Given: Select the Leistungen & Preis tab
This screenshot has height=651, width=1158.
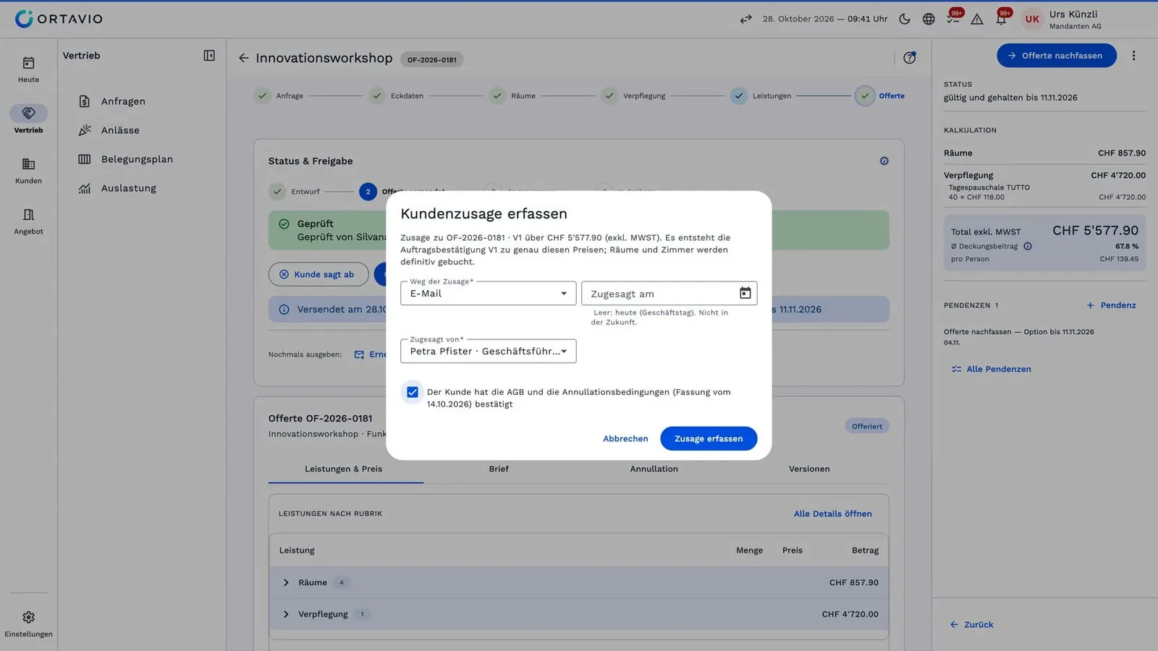Looking at the screenshot, I should (x=343, y=469).
